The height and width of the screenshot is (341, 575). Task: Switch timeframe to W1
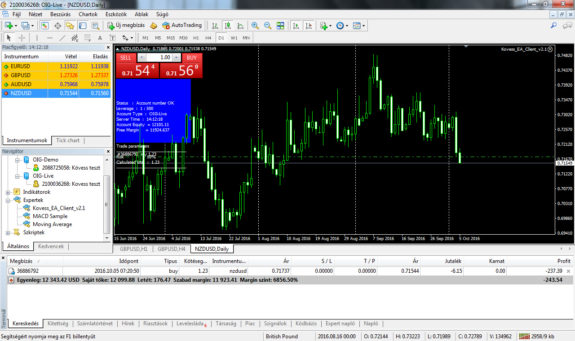tap(234, 38)
